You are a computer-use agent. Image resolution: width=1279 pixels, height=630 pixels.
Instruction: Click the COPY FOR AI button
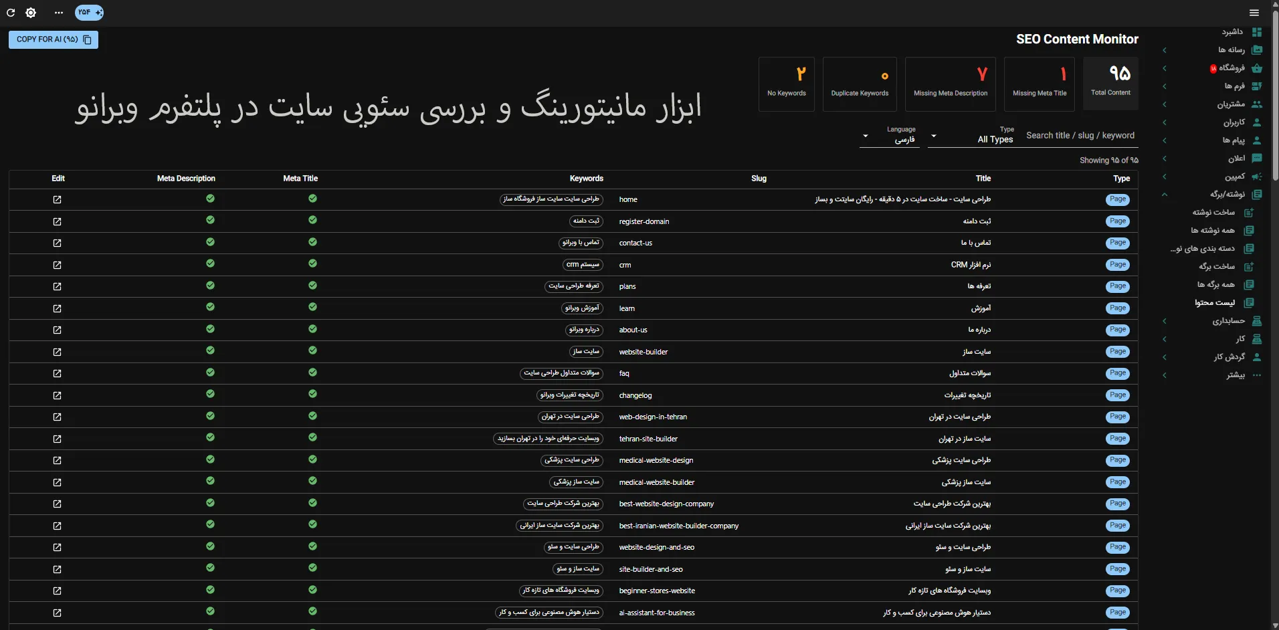(x=54, y=39)
